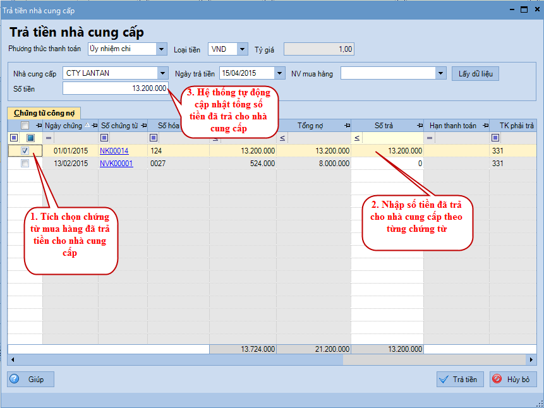Open the NK00014 voucher link

(x=114, y=151)
